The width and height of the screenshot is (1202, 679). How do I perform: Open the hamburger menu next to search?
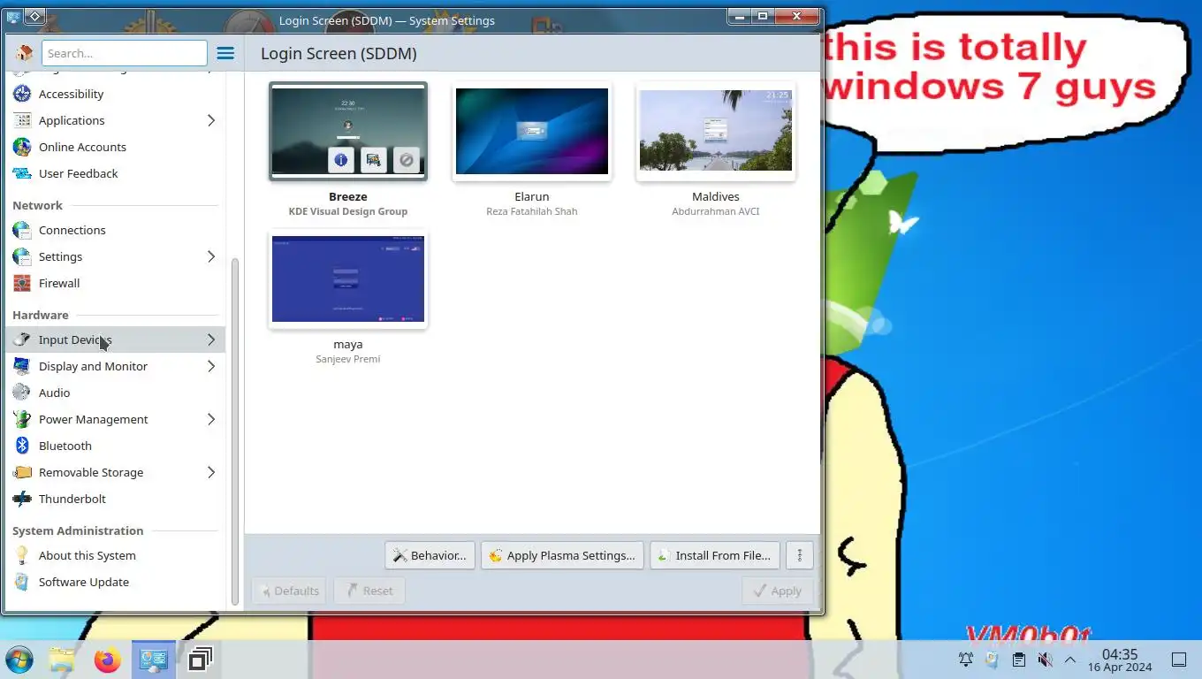pyautogui.click(x=225, y=53)
